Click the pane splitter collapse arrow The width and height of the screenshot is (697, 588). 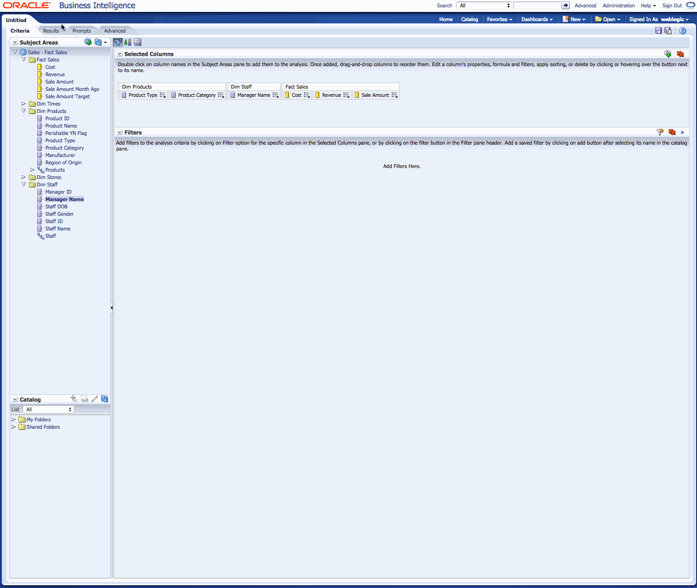(x=112, y=308)
